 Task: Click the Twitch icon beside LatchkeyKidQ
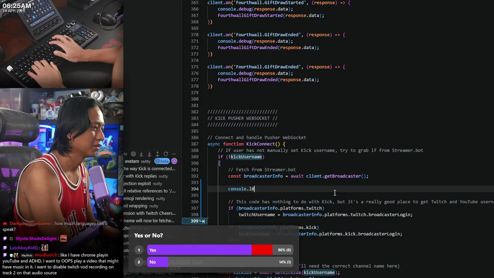[x=5, y=248]
